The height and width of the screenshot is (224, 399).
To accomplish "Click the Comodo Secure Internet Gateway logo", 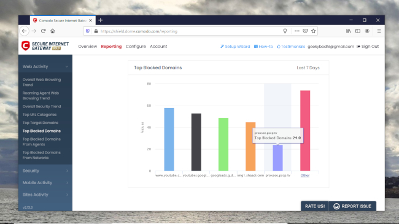I will (x=45, y=46).
